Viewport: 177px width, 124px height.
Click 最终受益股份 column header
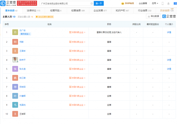click(153, 24)
